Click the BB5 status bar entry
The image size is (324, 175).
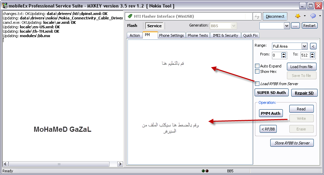click(230, 171)
